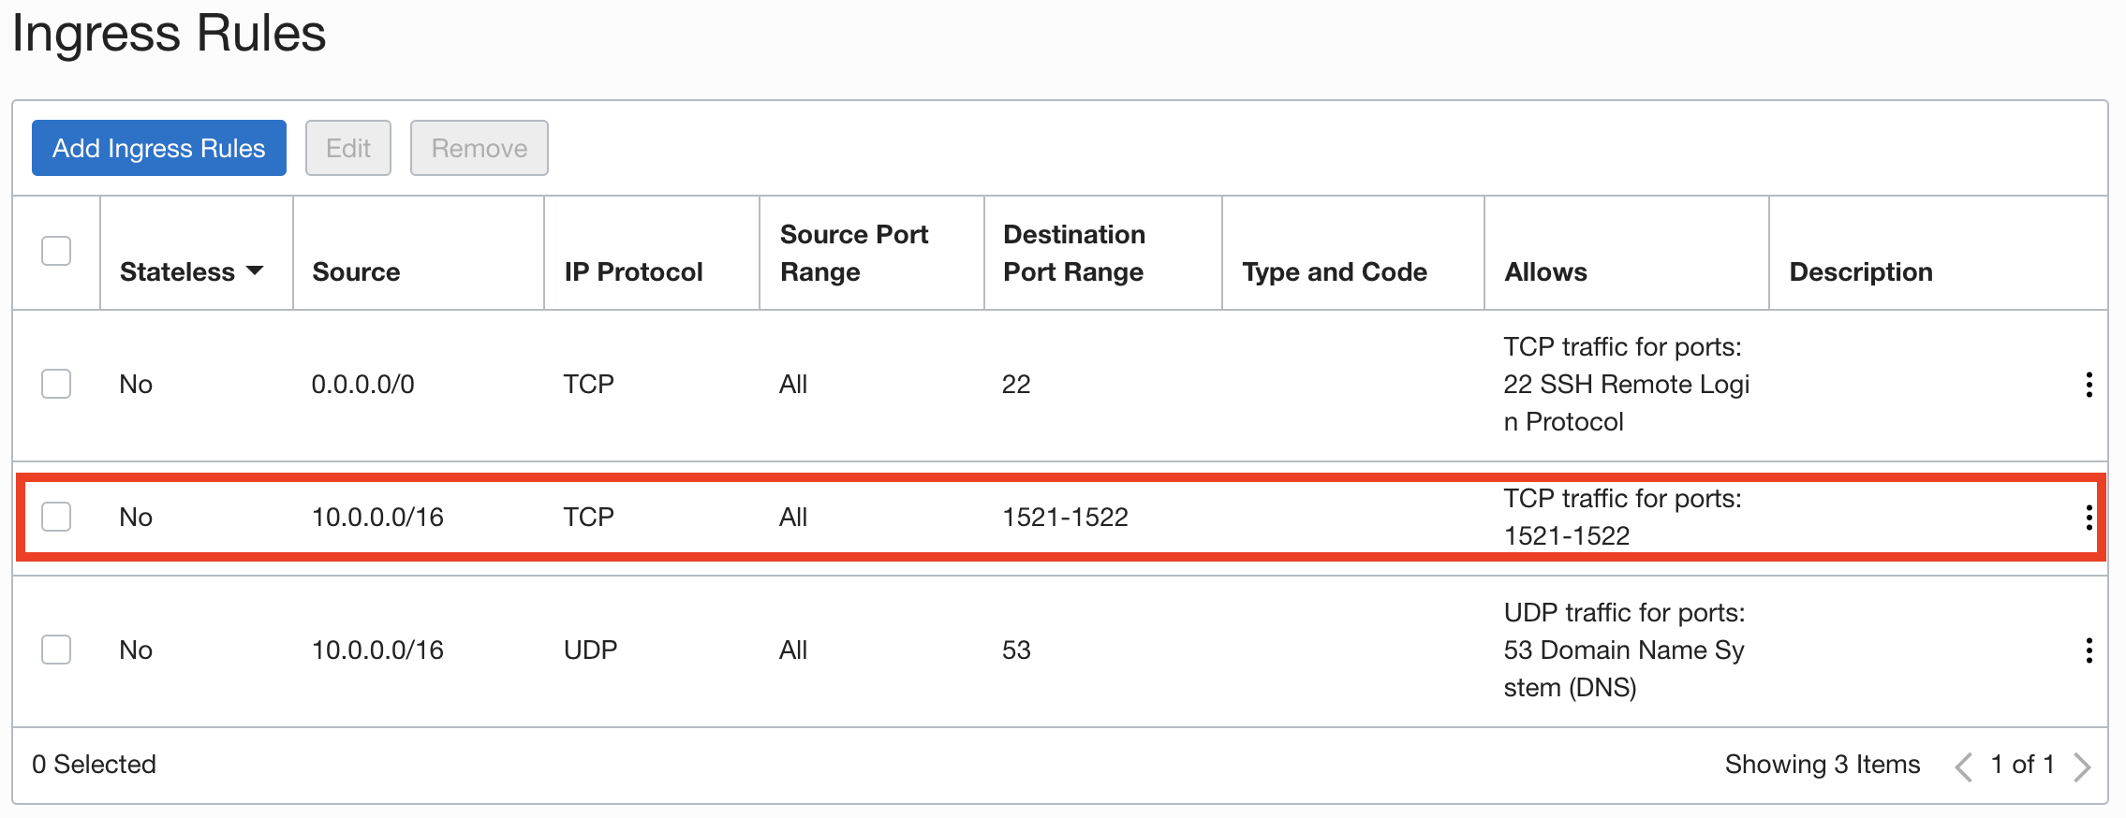Open actions menu for 1521-1522 TCP rule

click(x=2089, y=518)
